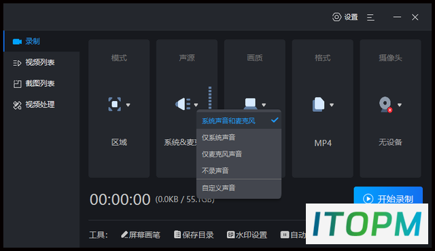Open the 设置 settings gear
The image size is (435, 251).
[x=345, y=17]
